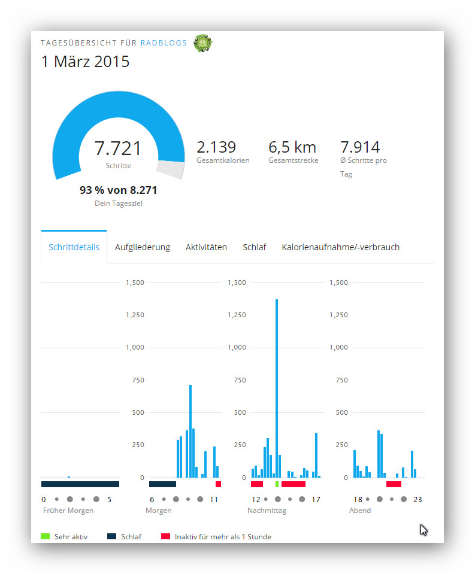This screenshot has width=475, height=574.
Task: Click the 7.914 average steps value
Action: coord(360,147)
